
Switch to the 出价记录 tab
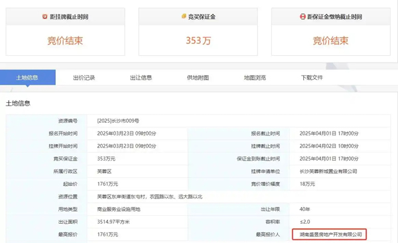pos(84,78)
